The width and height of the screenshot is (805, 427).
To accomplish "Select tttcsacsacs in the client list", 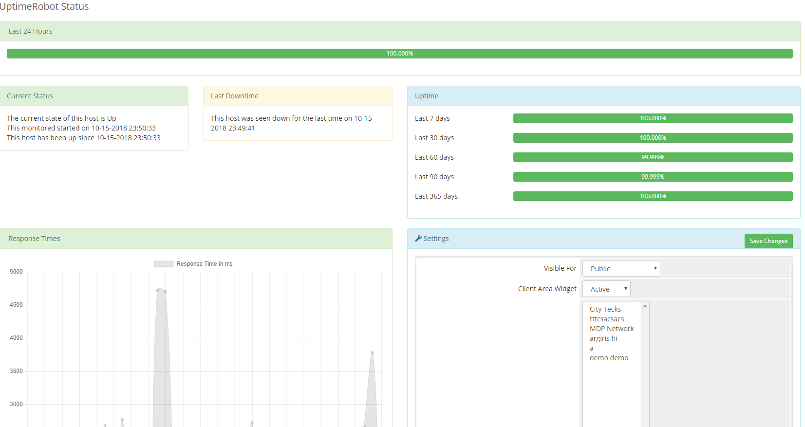I will coord(607,319).
